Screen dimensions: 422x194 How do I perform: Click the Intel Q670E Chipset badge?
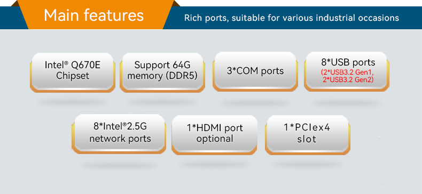click(x=73, y=72)
